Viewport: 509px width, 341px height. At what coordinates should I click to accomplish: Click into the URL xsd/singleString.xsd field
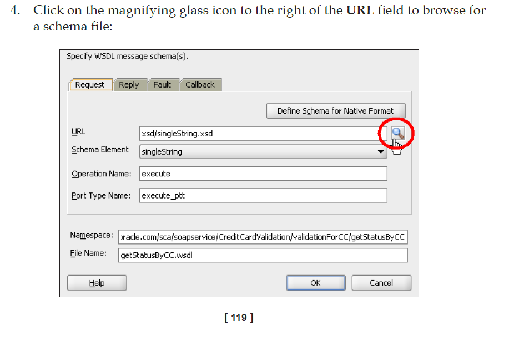259,134
